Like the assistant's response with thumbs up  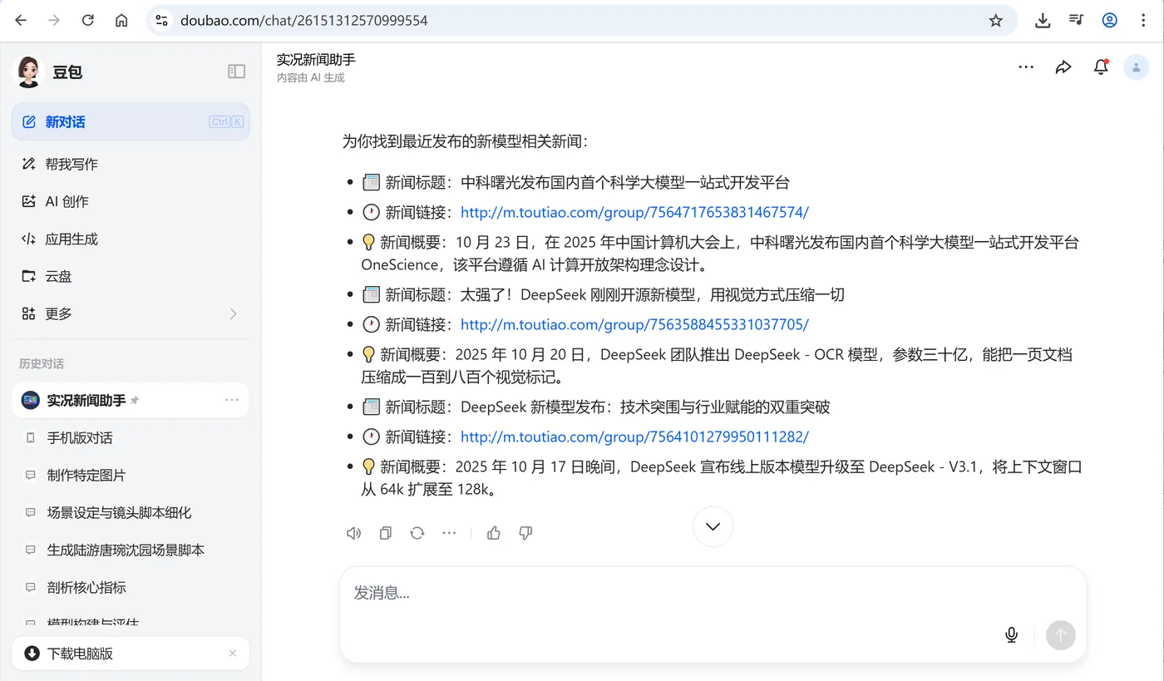point(493,532)
